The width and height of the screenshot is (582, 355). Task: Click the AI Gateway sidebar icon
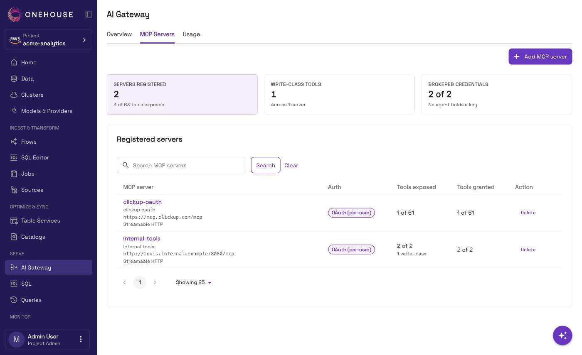pyautogui.click(x=14, y=267)
